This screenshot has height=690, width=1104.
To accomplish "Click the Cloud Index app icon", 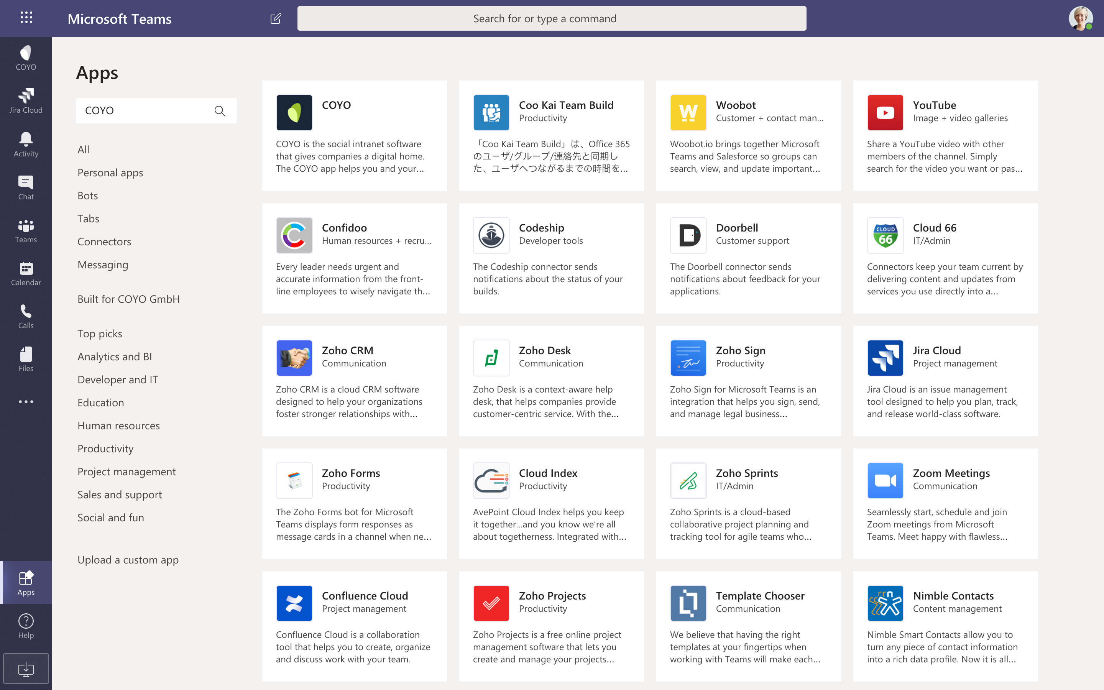I will pos(491,481).
